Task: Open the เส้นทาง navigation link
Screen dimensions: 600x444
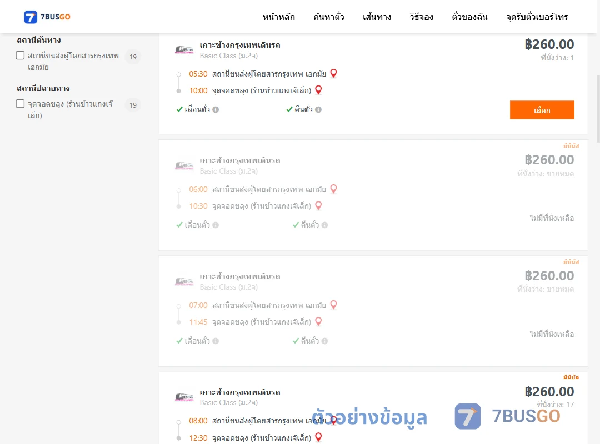Action: (x=377, y=17)
